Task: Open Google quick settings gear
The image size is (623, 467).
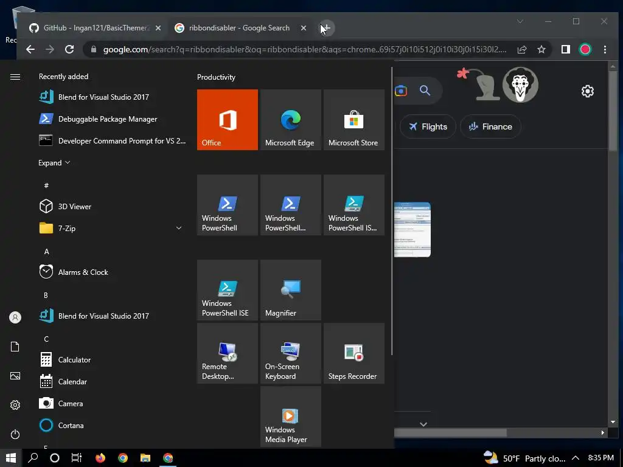Action: pyautogui.click(x=588, y=91)
